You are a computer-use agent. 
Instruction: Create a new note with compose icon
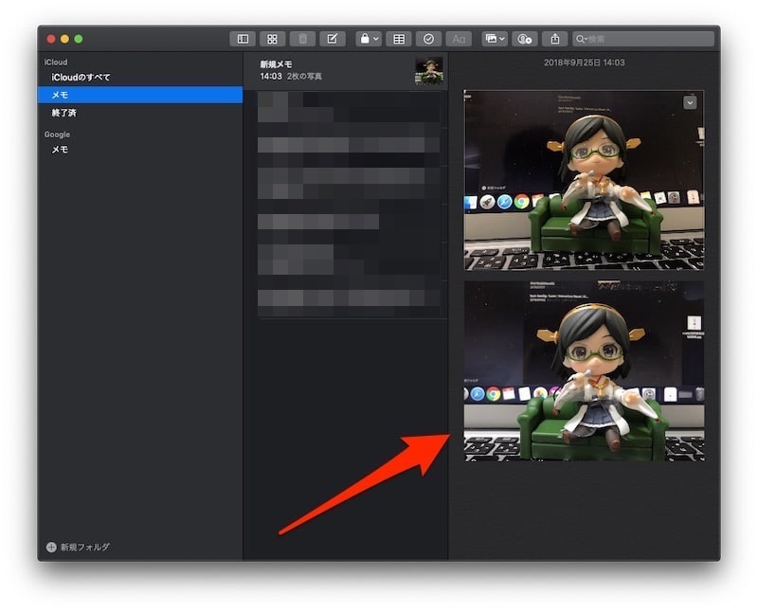(x=332, y=39)
